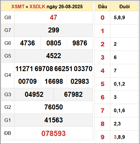Click the Đuôi values 0,1,6
Viewport: 140px width, 144px height.
click(119, 110)
